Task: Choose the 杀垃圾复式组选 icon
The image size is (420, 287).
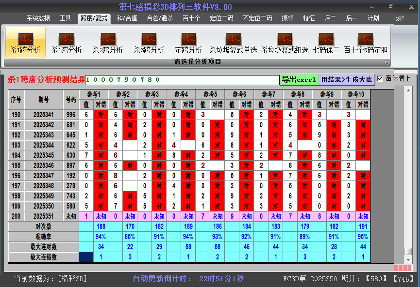Action: coord(285,43)
